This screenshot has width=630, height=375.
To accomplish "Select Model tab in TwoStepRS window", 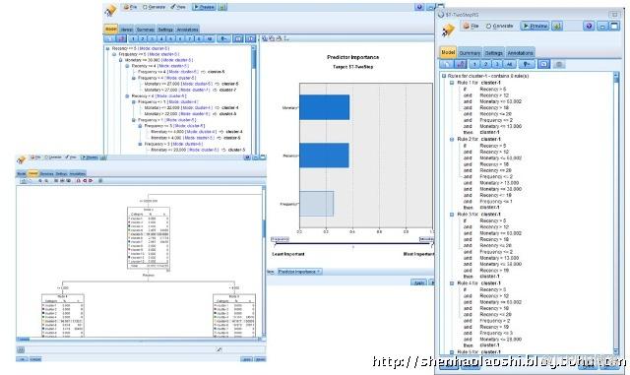I will point(448,52).
